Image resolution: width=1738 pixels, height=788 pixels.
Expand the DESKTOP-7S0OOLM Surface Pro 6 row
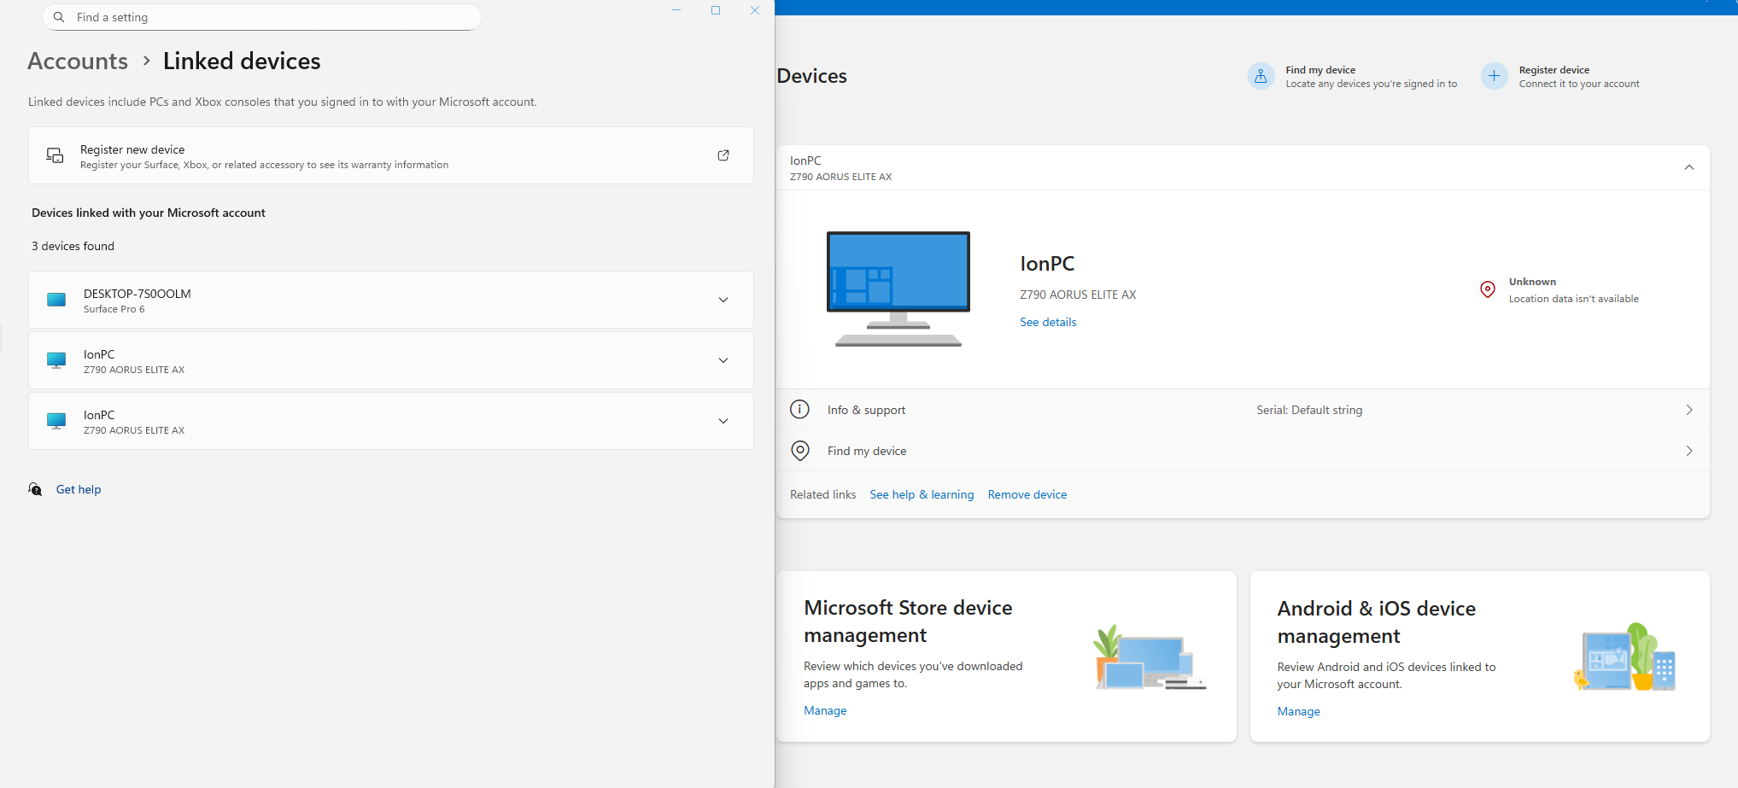click(391, 300)
